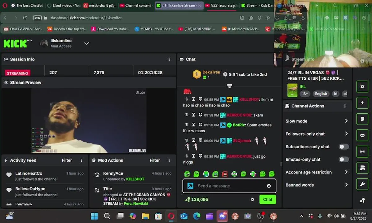Open the stream preview icon in right sidebar
The image size is (372, 223).
[362, 86]
